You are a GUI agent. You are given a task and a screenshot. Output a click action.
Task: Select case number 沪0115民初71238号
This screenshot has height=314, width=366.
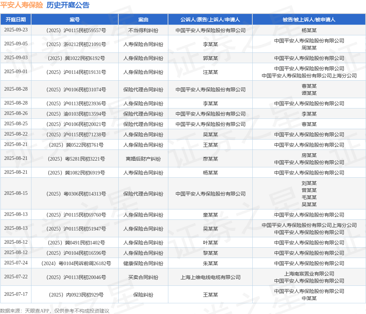76,135
